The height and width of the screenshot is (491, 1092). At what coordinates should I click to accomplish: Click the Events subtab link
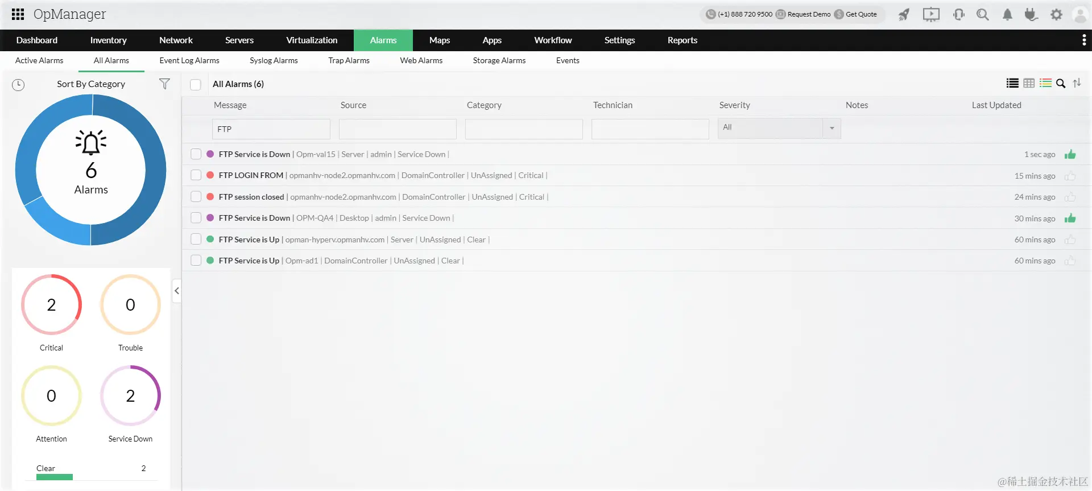(568, 60)
